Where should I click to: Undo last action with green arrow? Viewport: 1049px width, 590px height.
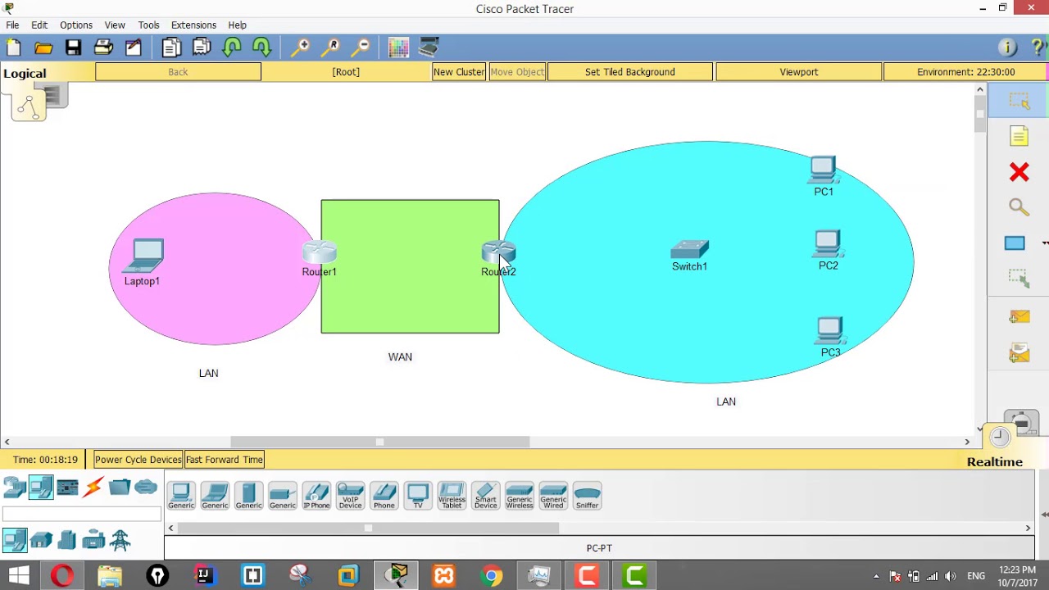click(232, 48)
